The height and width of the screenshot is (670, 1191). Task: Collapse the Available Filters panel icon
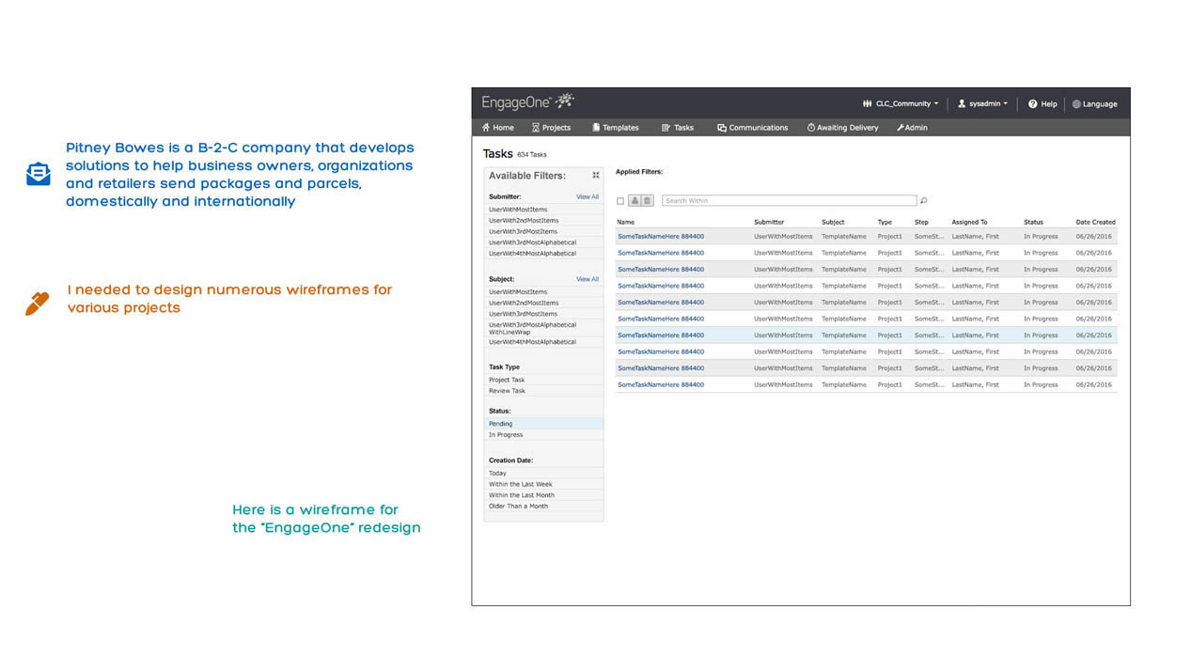(x=595, y=176)
